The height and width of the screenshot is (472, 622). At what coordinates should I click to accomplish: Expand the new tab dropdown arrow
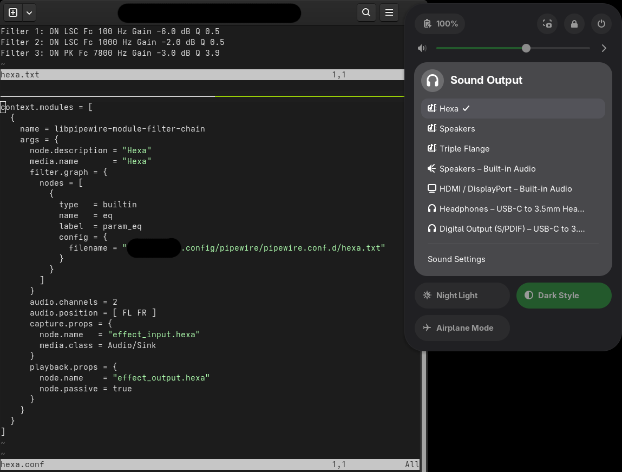pos(29,12)
